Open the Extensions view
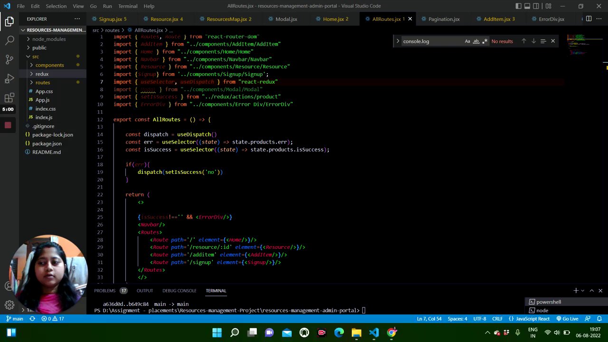The height and width of the screenshot is (342, 608). point(9,98)
